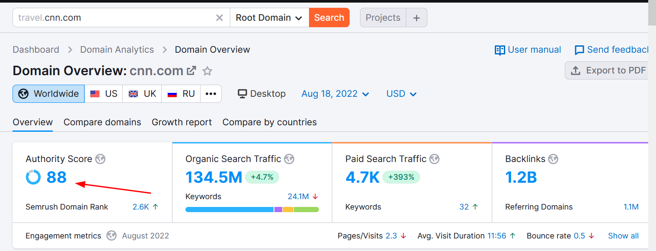Open Paid Search Traffic 4.7K value
Image resolution: width=656 pixels, height=251 pixels.
pos(363,178)
